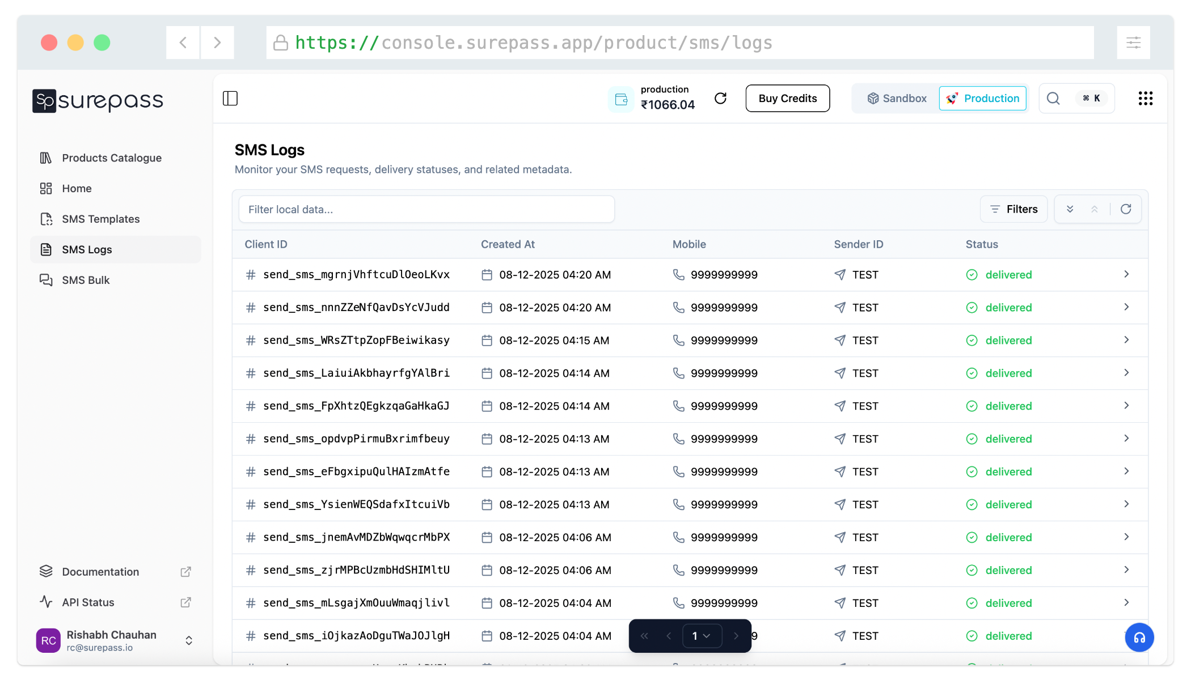
Task: Click the Filter local data input field
Action: [426, 209]
